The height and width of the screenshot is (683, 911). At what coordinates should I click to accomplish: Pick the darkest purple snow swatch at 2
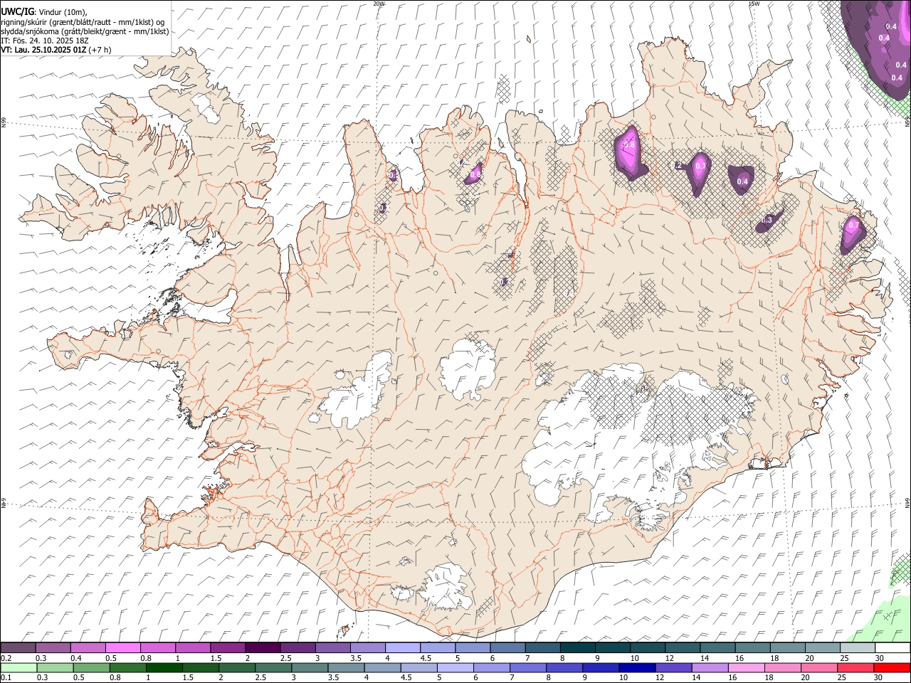click(x=262, y=648)
